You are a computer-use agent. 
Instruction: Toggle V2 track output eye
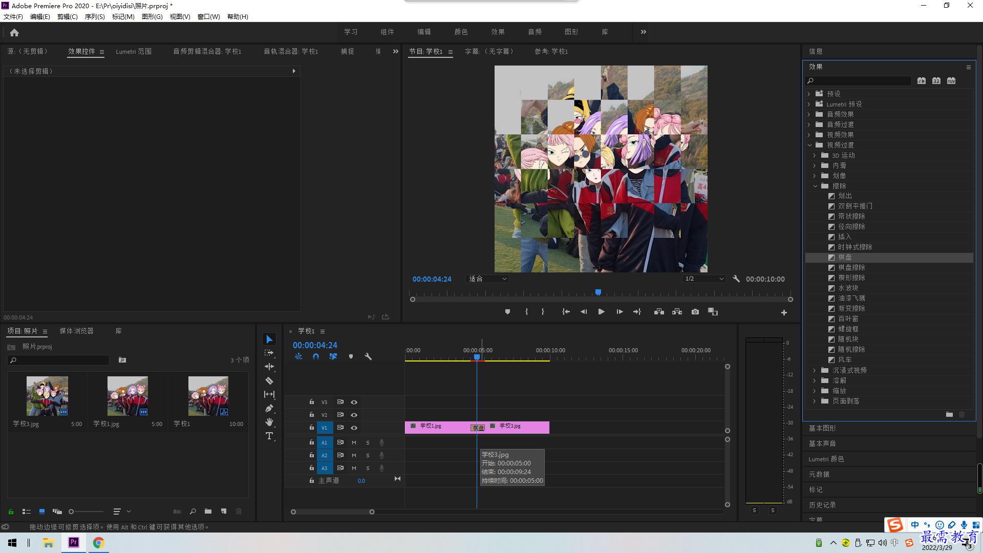click(x=354, y=415)
